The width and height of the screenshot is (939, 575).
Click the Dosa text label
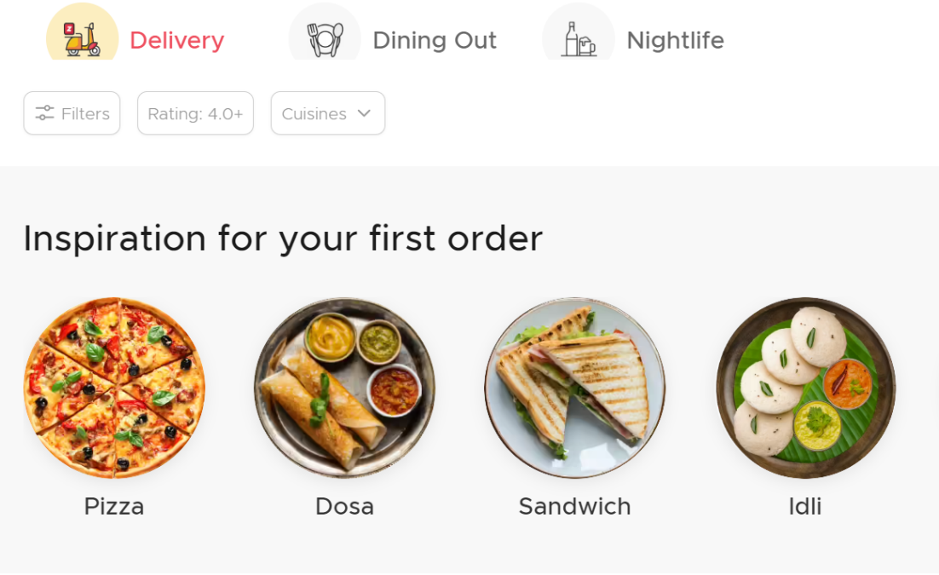(x=344, y=506)
